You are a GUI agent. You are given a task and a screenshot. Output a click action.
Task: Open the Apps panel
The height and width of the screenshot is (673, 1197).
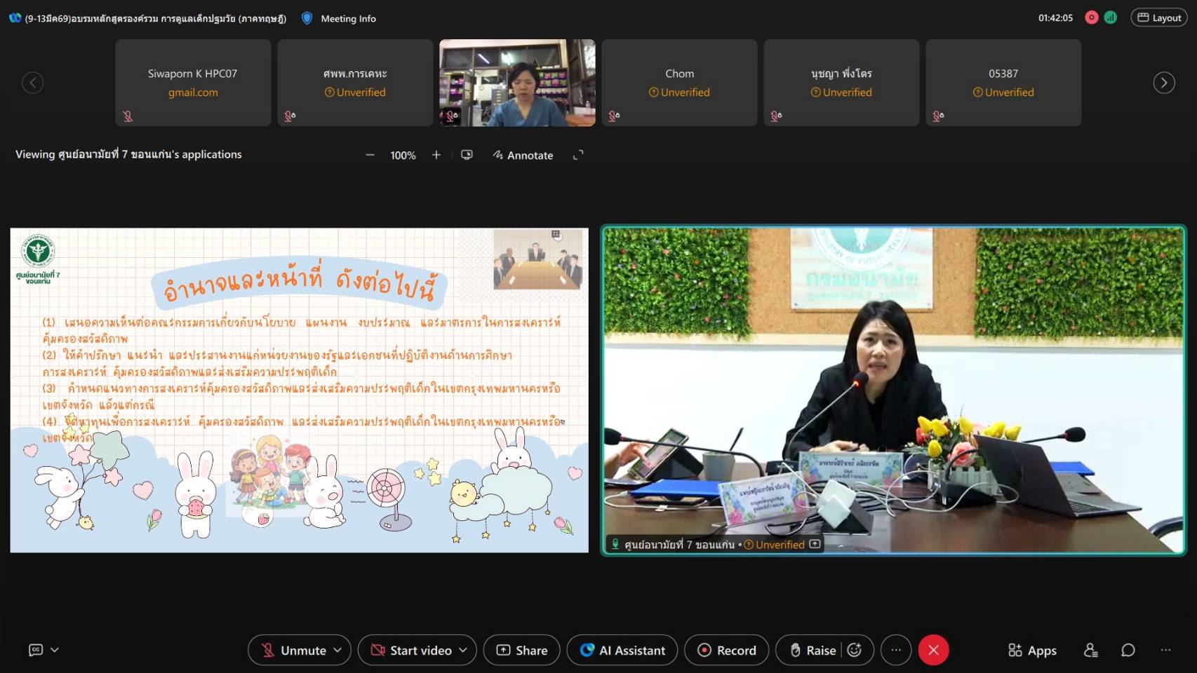tap(1032, 650)
